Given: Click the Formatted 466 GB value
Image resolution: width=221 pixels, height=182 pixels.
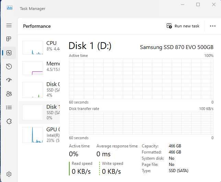Looking at the screenshot, I should coord(175,152).
